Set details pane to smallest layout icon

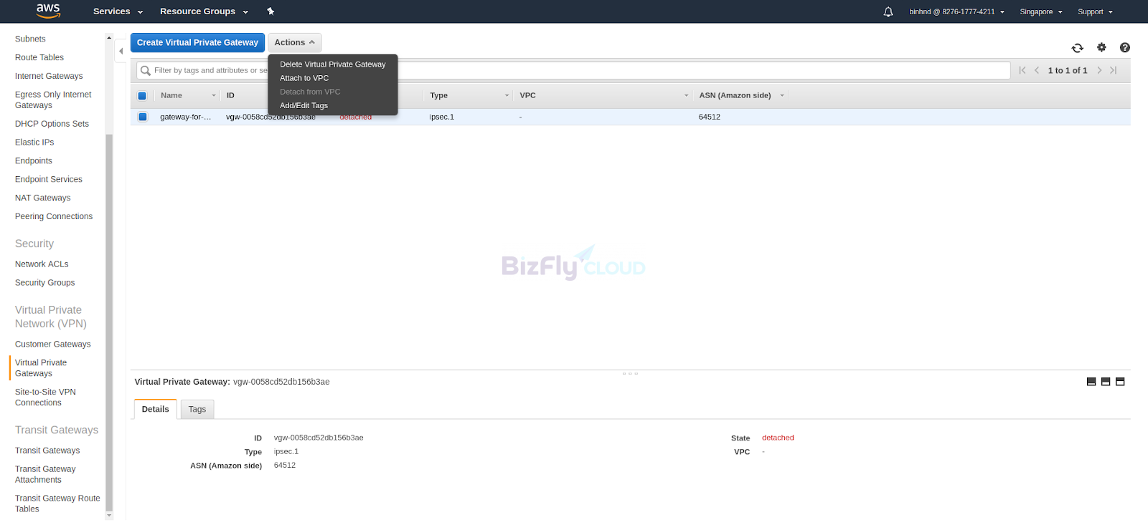(x=1091, y=382)
